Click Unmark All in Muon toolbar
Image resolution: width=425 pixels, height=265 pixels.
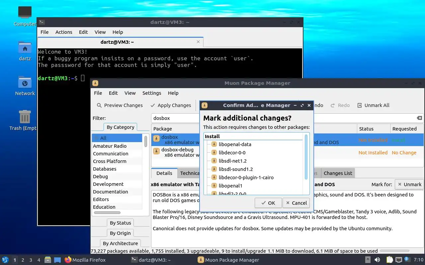pyautogui.click(x=373, y=105)
